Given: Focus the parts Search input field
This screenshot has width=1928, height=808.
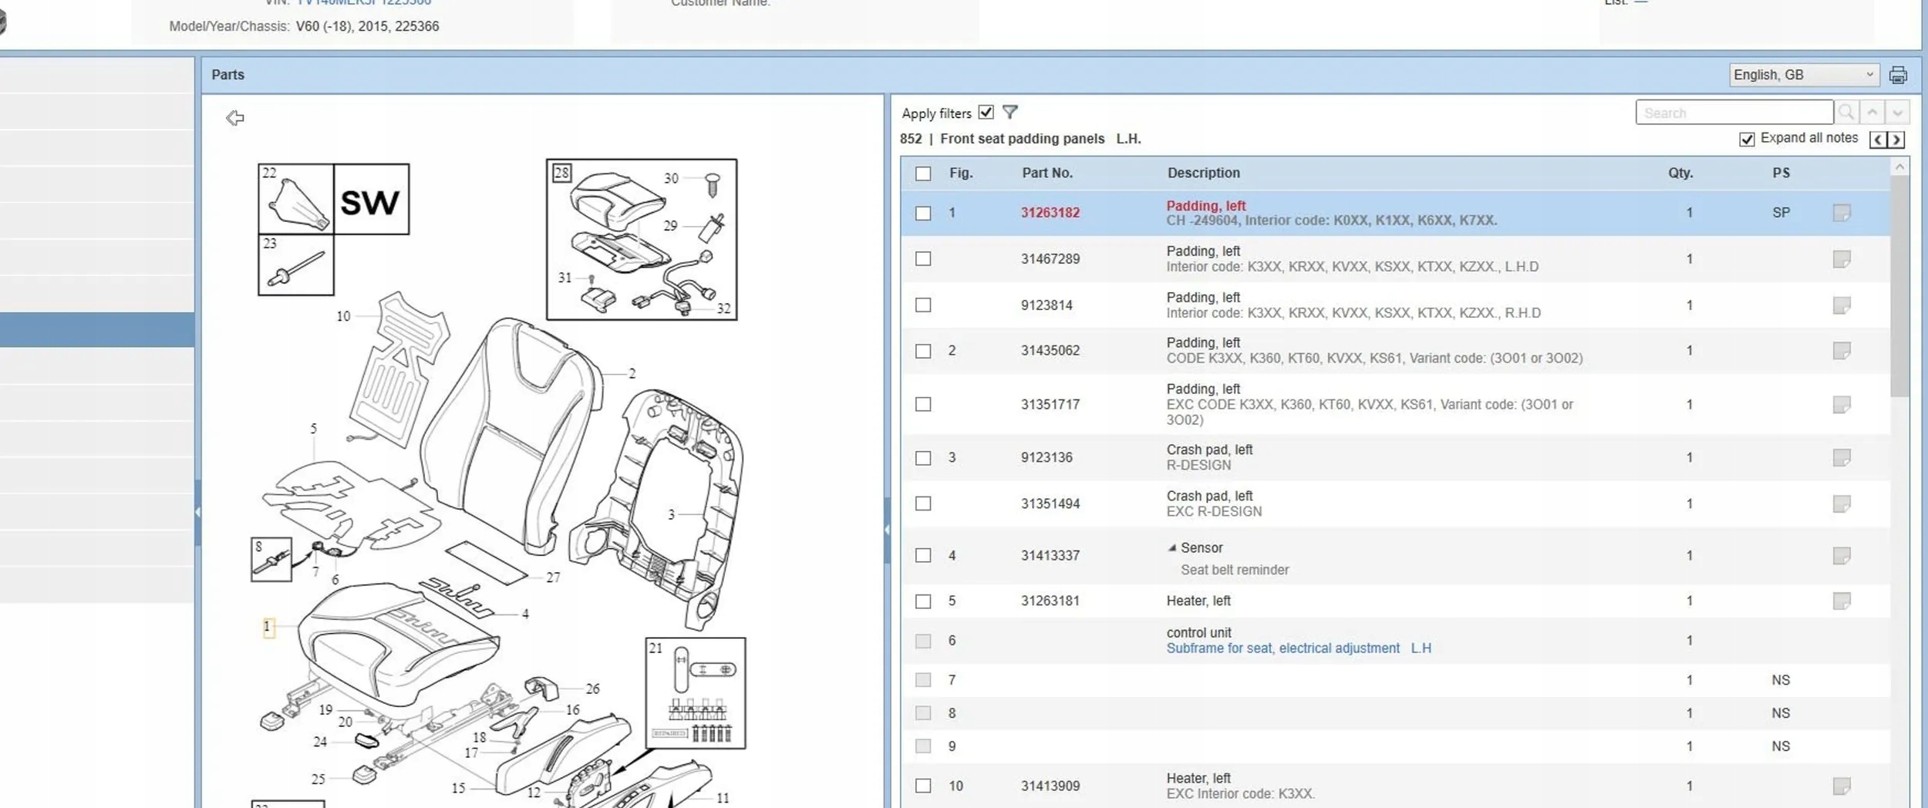Looking at the screenshot, I should tap(1734, 113).
